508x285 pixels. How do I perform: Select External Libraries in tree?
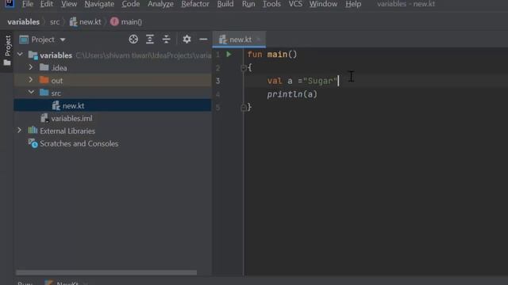pos(113,131)
